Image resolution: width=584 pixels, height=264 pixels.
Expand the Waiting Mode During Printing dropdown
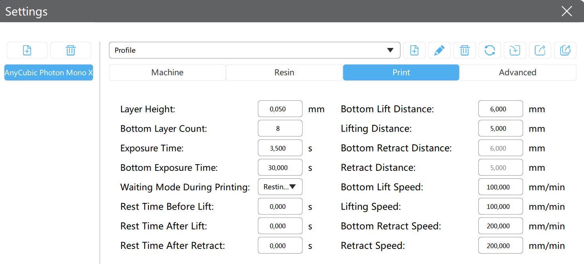click(280, 187)
